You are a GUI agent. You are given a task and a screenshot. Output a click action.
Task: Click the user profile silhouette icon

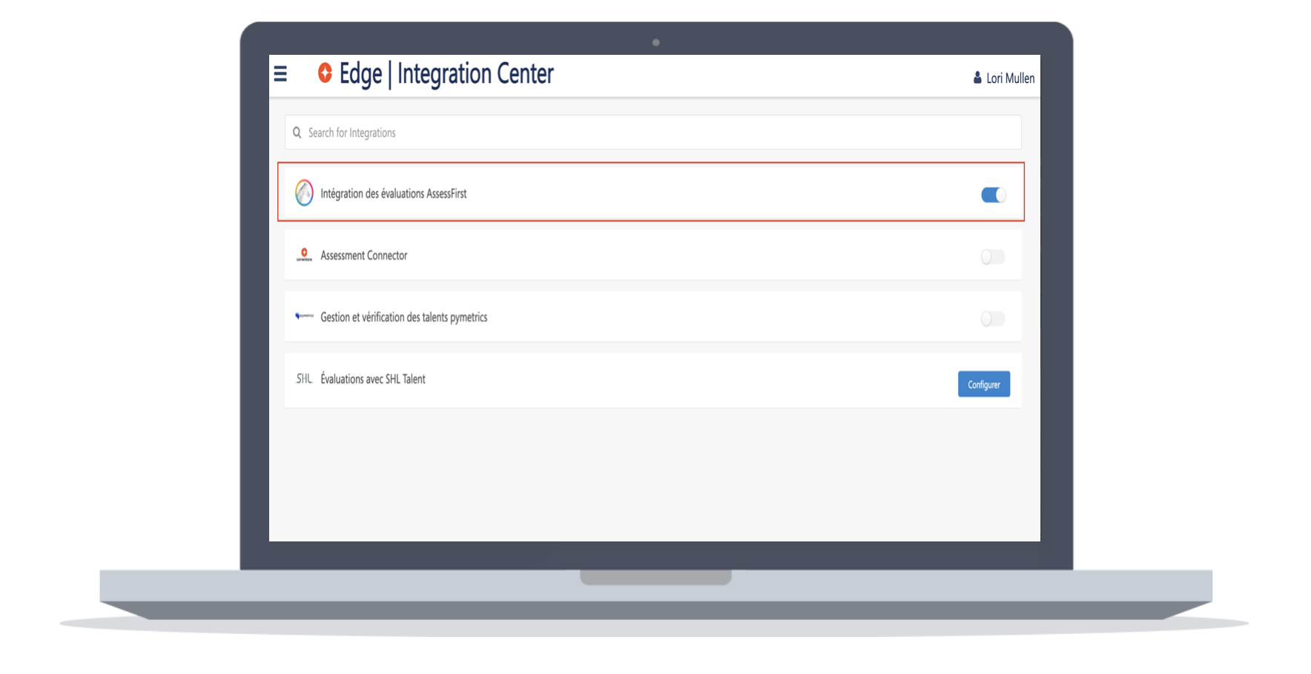977,78
